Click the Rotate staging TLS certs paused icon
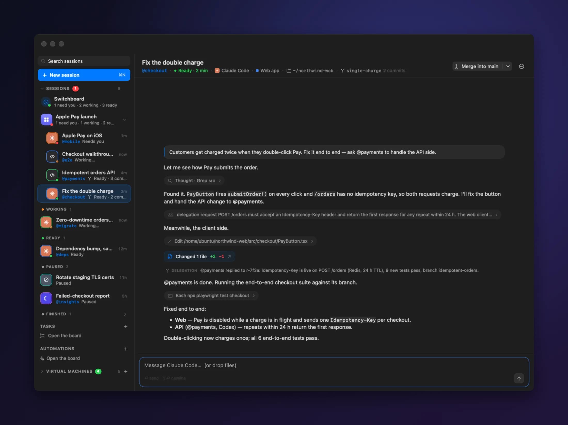568x425 pixels. point(46,280)
